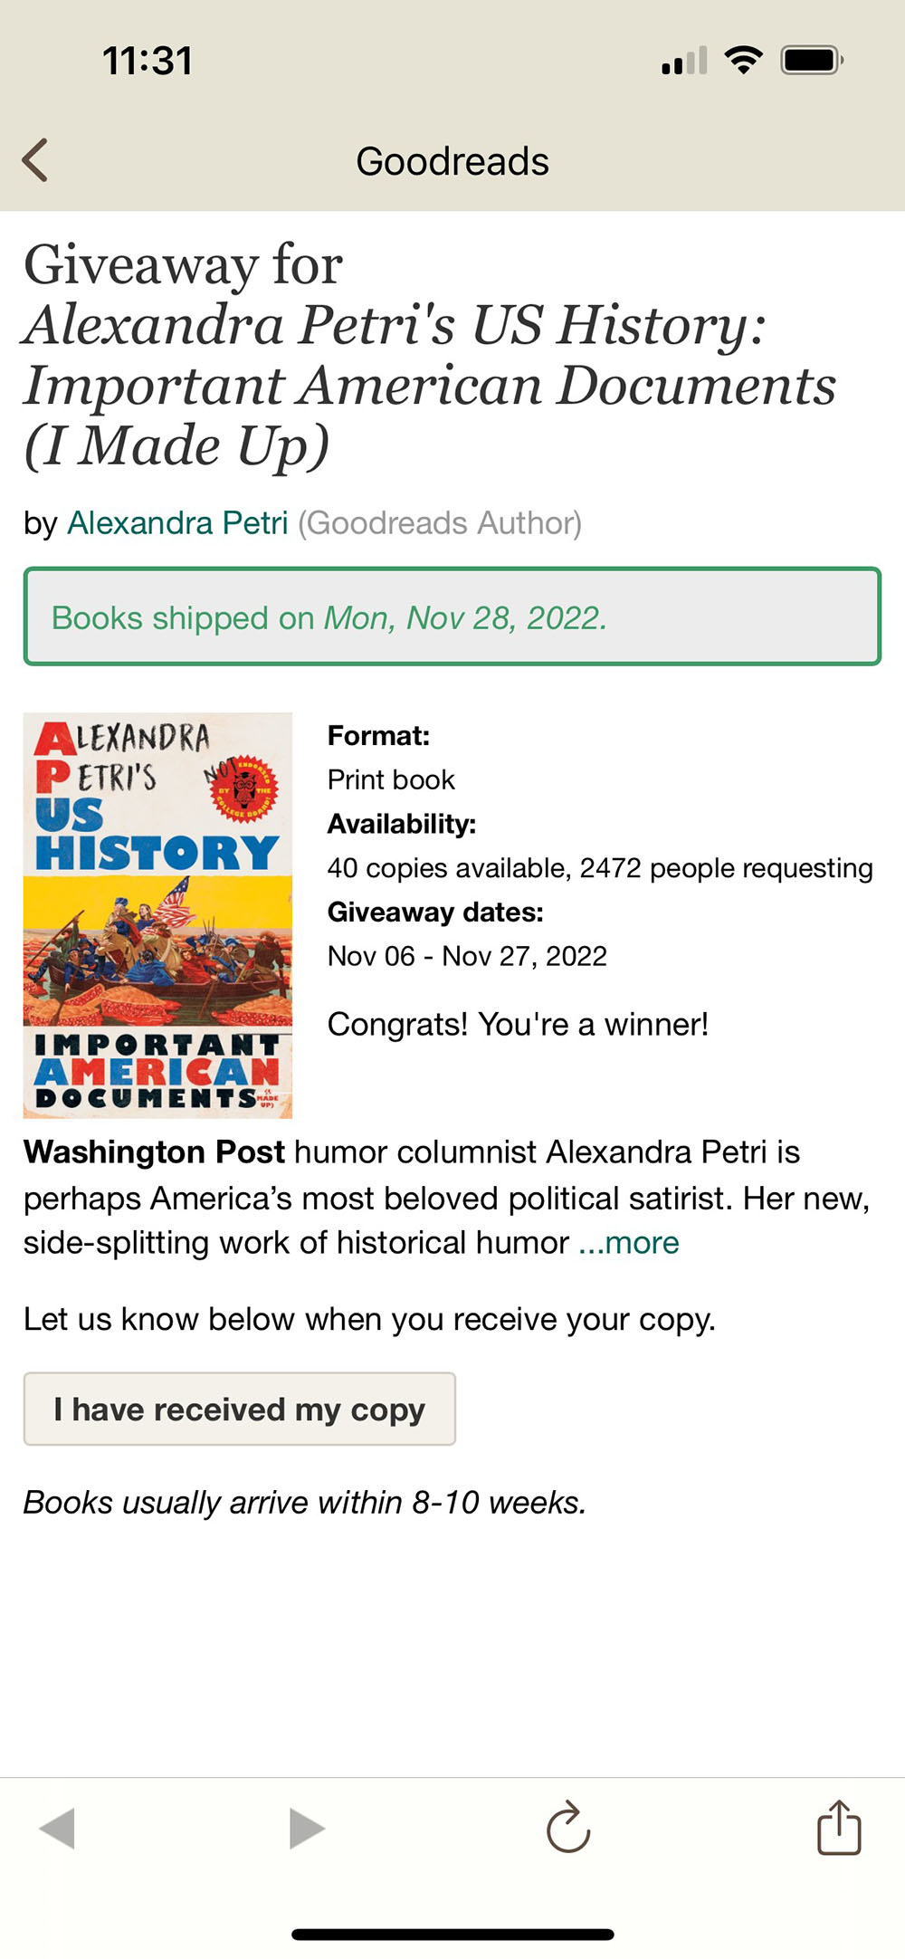Open the share sheet icon
This screenshot has height=1959, width=905.
point(839,1828)
